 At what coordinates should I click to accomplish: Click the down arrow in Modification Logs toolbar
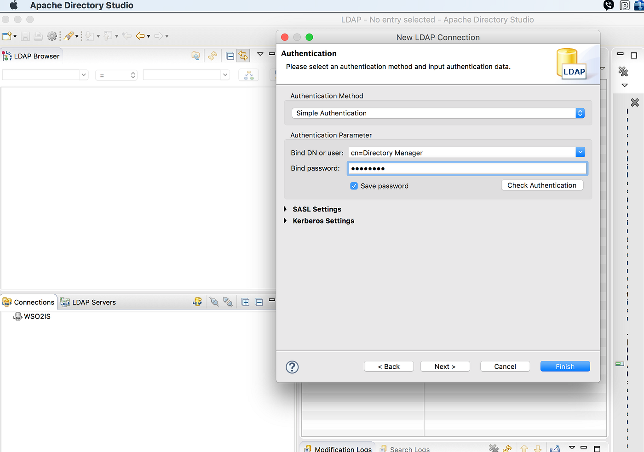point(538,448)
